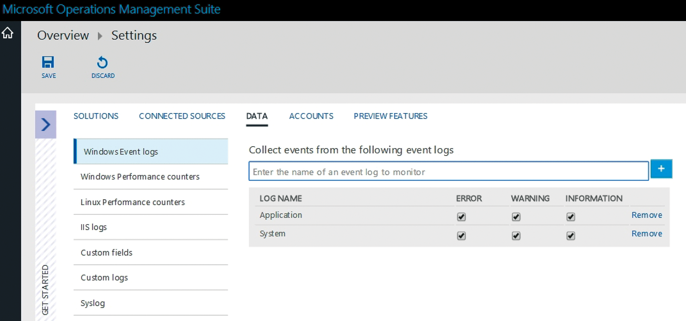Toggle Warning checkbox for System log

click(x=516, y=235)
